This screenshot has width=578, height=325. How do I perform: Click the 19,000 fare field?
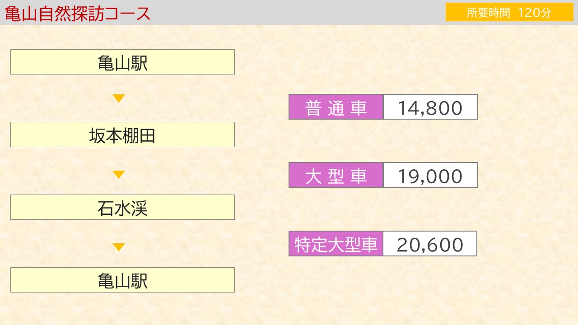click(x=430, y=175)
